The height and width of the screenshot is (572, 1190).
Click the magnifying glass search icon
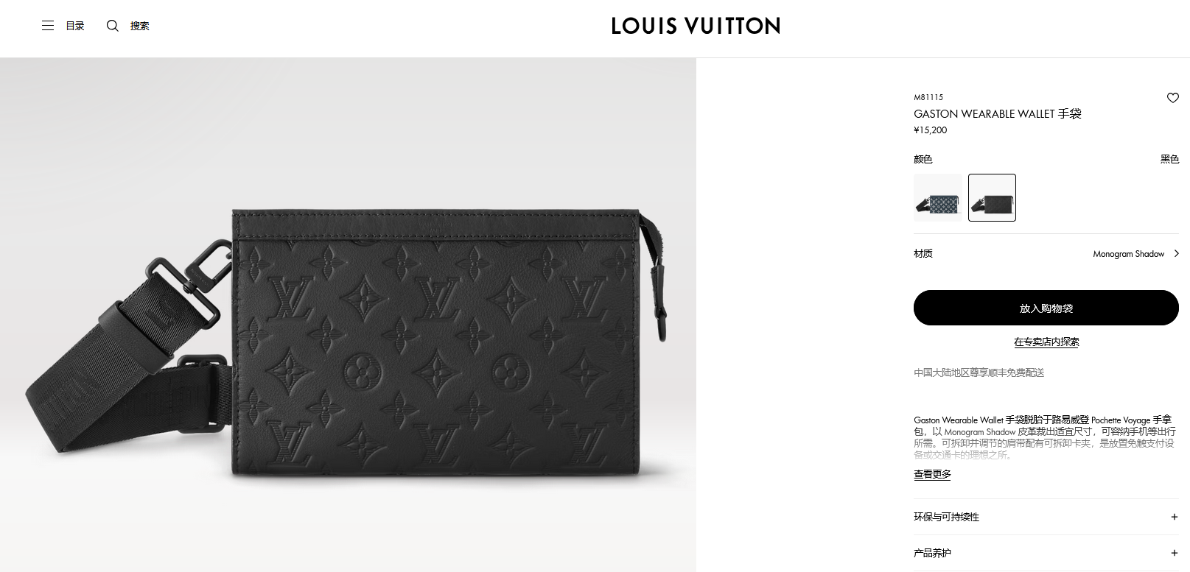pos(113,26)
